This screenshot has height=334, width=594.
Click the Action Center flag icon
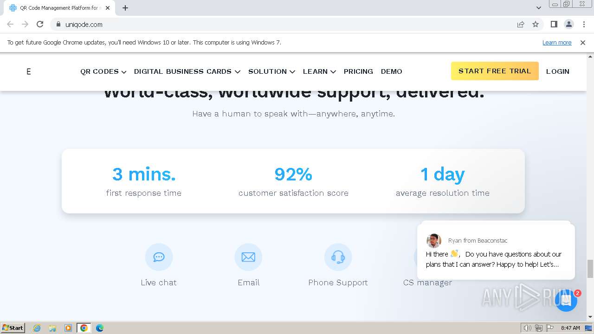click(x=550, y=328)
